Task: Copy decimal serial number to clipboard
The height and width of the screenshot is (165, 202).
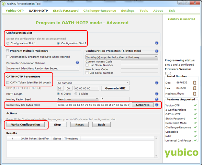Action: pyautogui.click(x=195, y=82)
